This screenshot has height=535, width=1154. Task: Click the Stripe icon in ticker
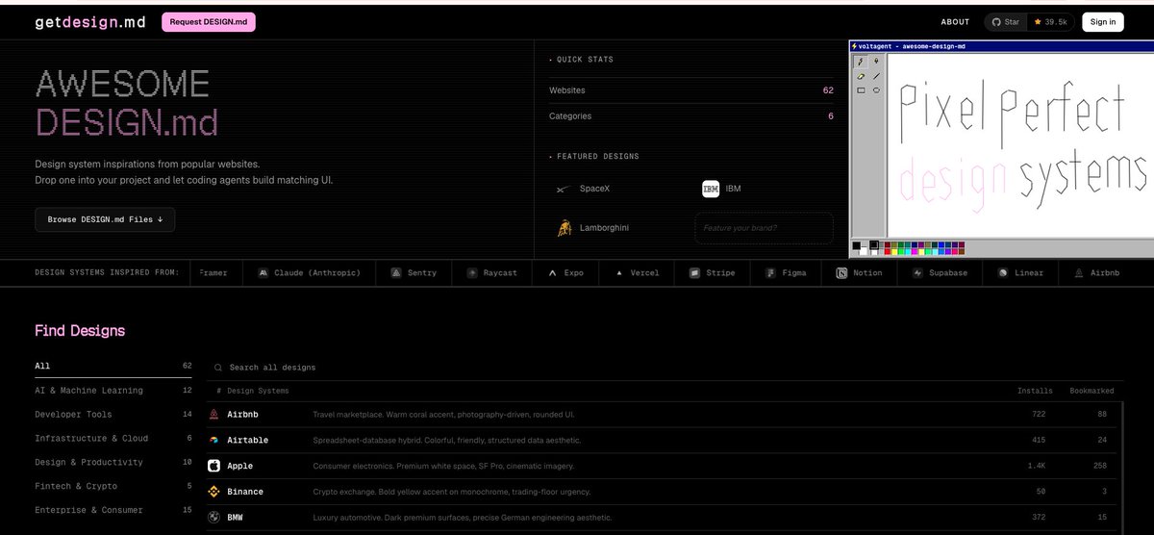tap(694, 273)
